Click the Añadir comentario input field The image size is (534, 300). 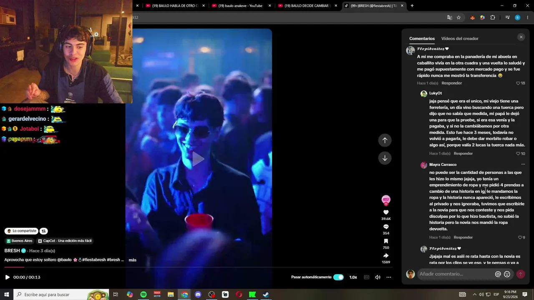456,274
